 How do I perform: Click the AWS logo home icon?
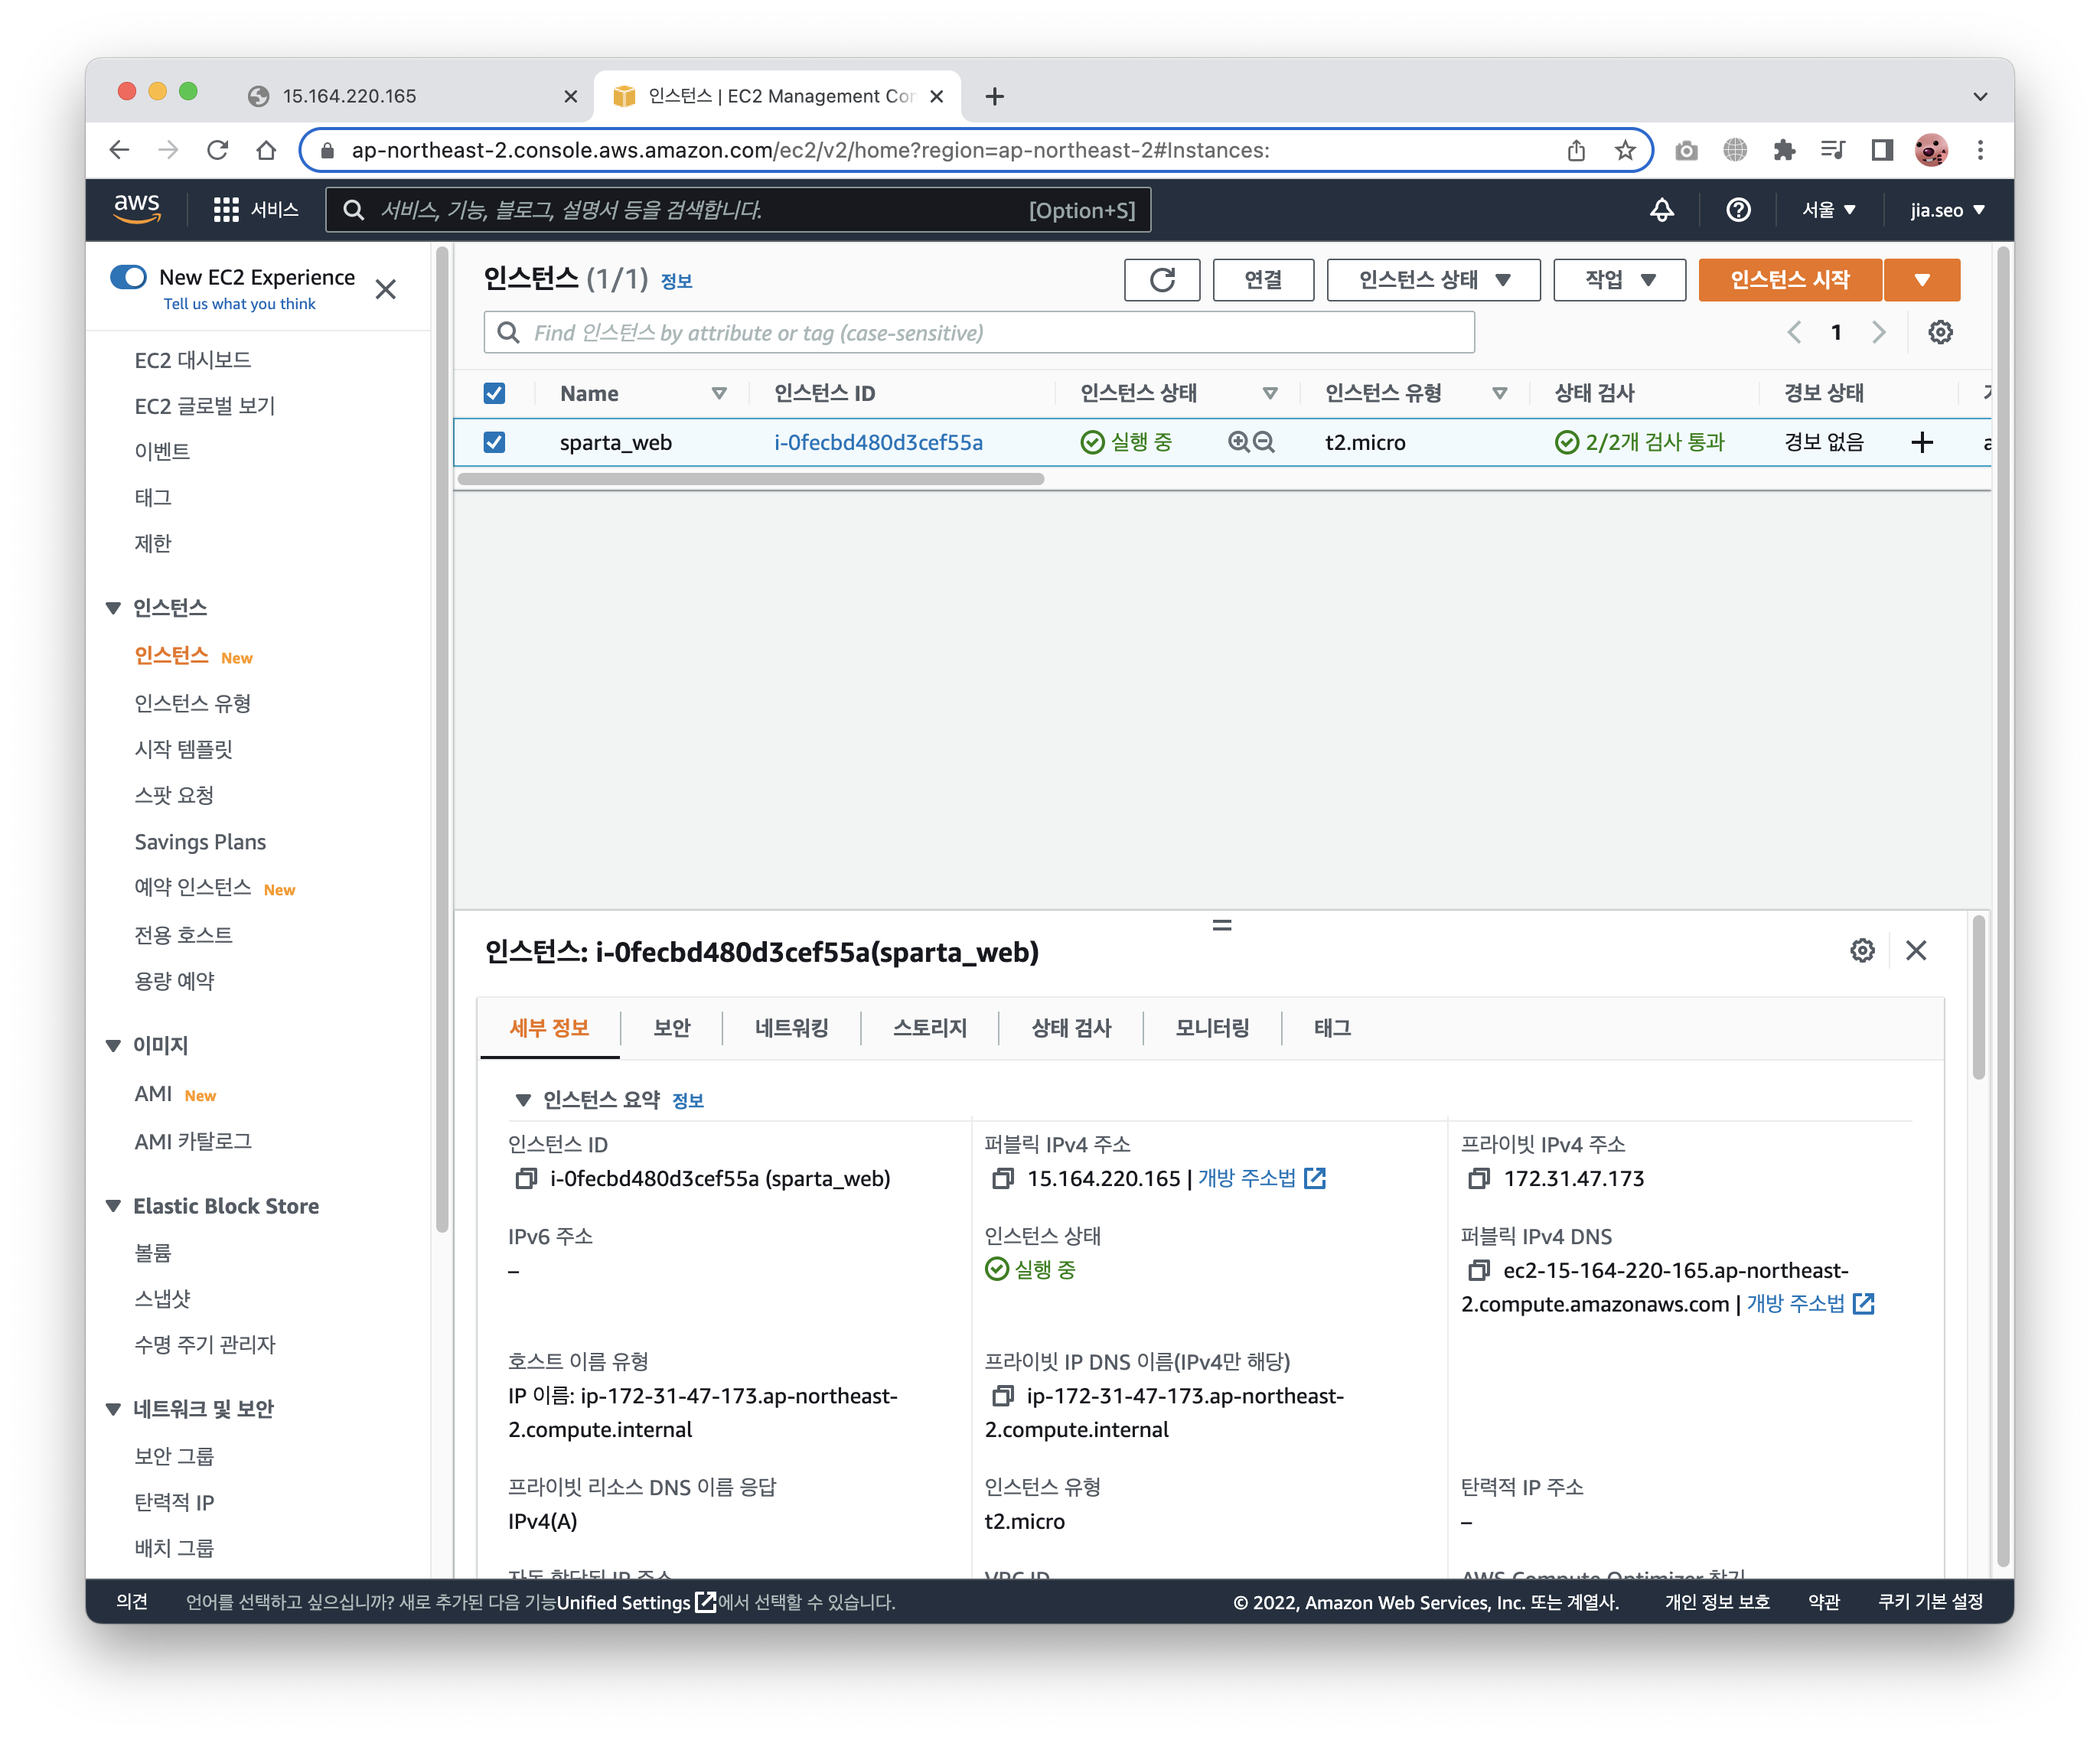(x=137, y=209)
